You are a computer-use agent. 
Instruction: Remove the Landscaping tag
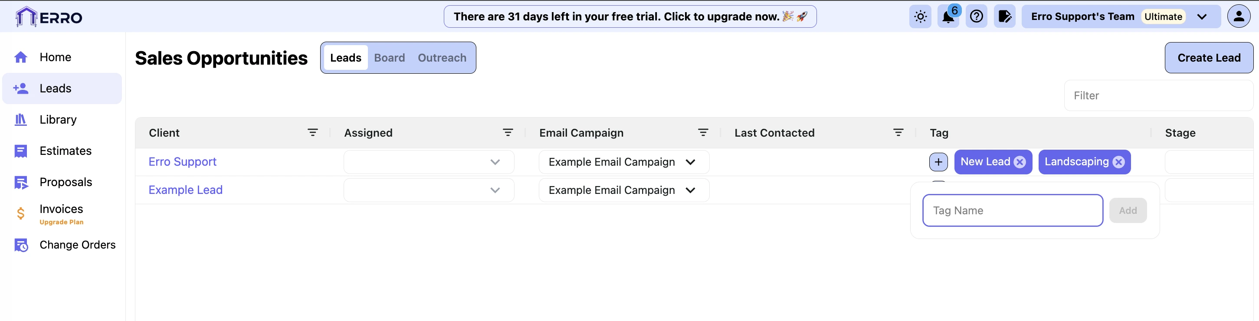coord(1119,162)
